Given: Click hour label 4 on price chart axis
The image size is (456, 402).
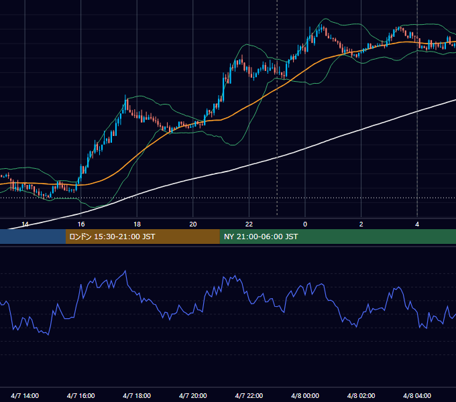Looking at the screenshot, I should (x=417, y=224).
